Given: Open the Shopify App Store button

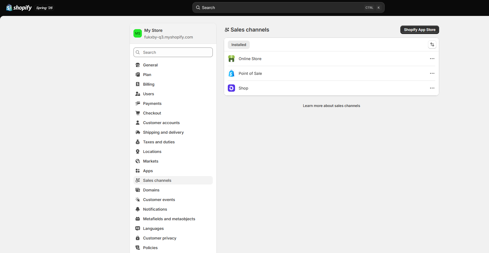Looking at the screenshot, I should point(420,30).
